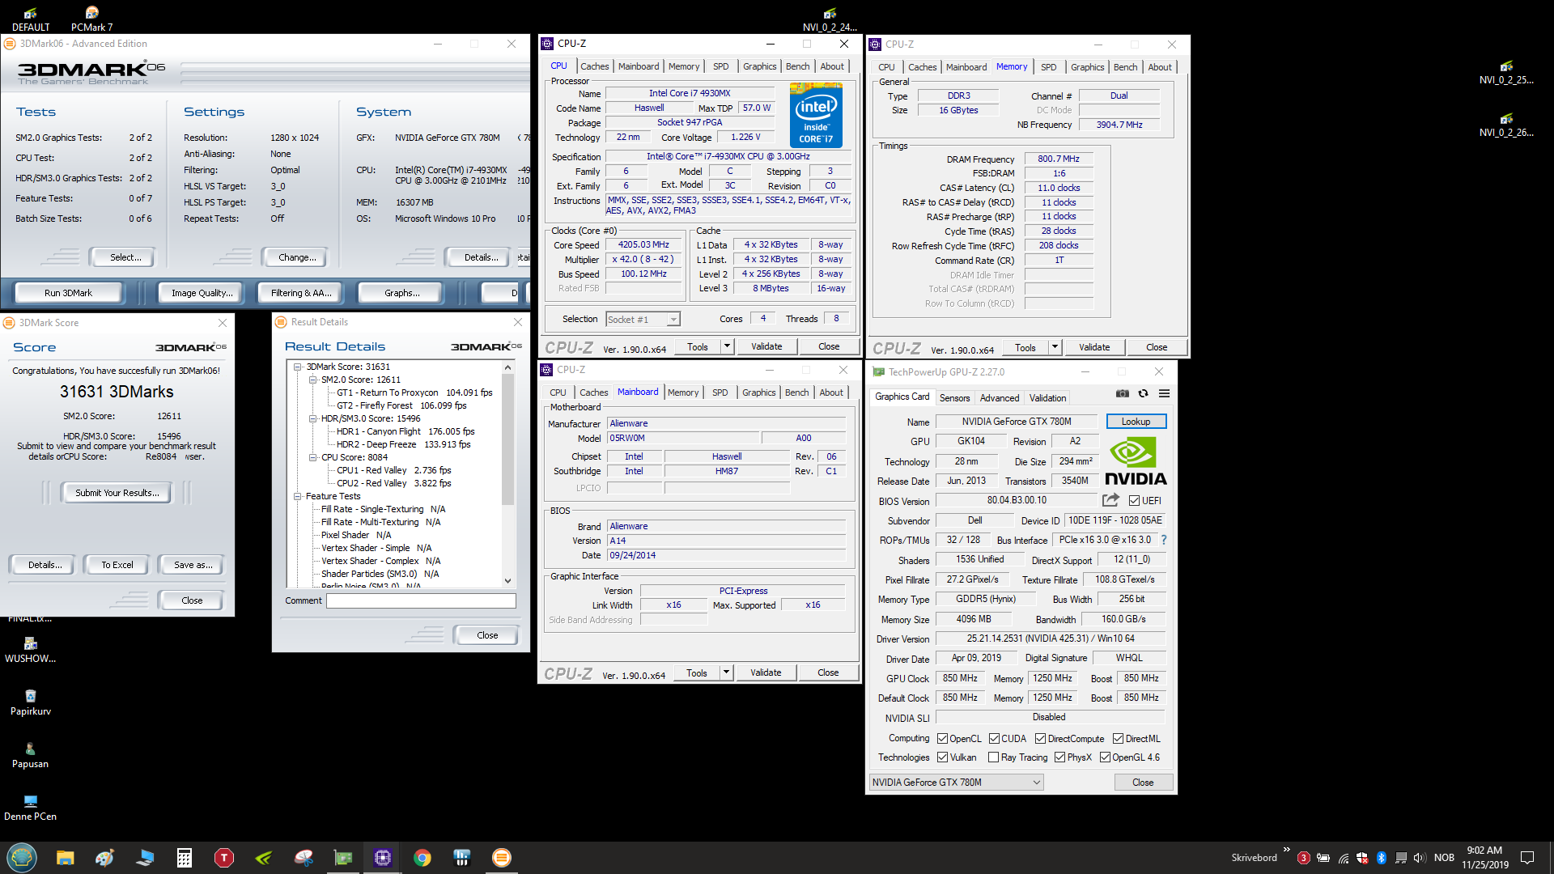Image resolution: width=1554 pixels, height=874 pixels.
Task: Toggle the DirectML checkbox
Action: tap(1118, 739)
